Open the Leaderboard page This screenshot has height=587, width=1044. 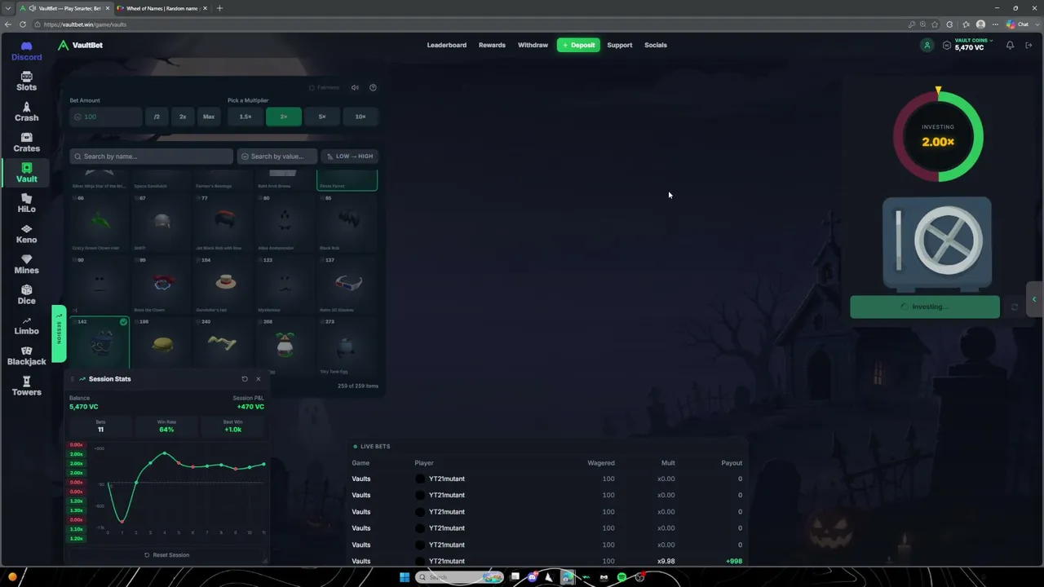[447, 45]
